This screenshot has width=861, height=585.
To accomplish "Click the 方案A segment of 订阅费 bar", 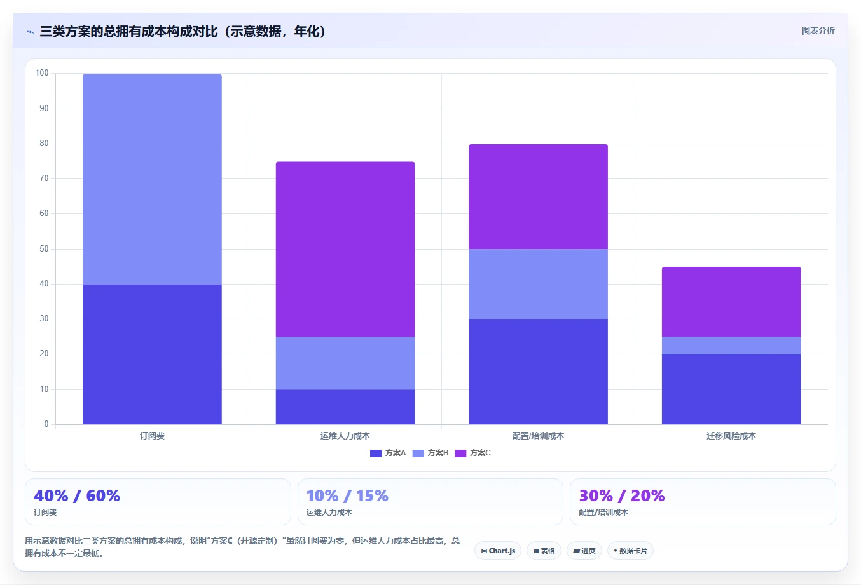I will pos(152,354).
